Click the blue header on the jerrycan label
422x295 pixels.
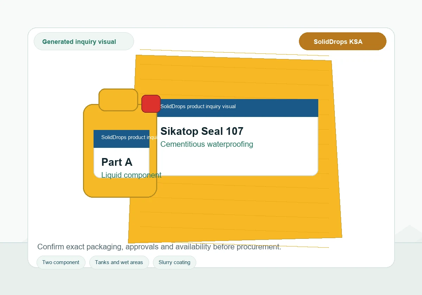coord(122,139)
